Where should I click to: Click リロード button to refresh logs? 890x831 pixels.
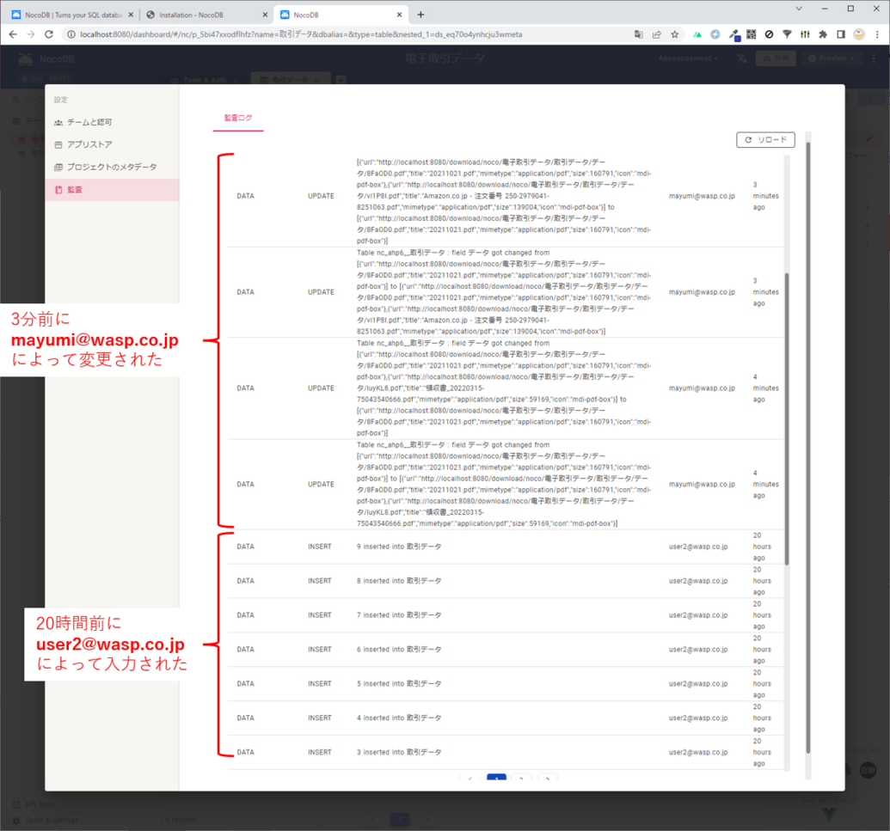click(765, 140)
